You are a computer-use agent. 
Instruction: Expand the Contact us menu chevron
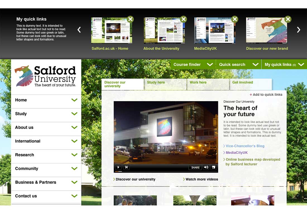point(75,196)
